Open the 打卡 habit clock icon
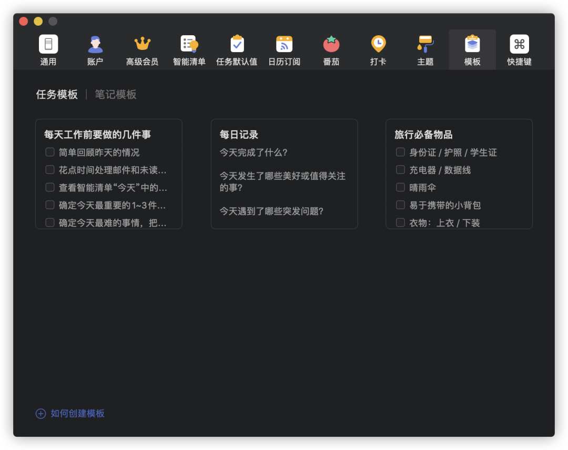Viewport: 568px width, 450px height. pos(378,44)
